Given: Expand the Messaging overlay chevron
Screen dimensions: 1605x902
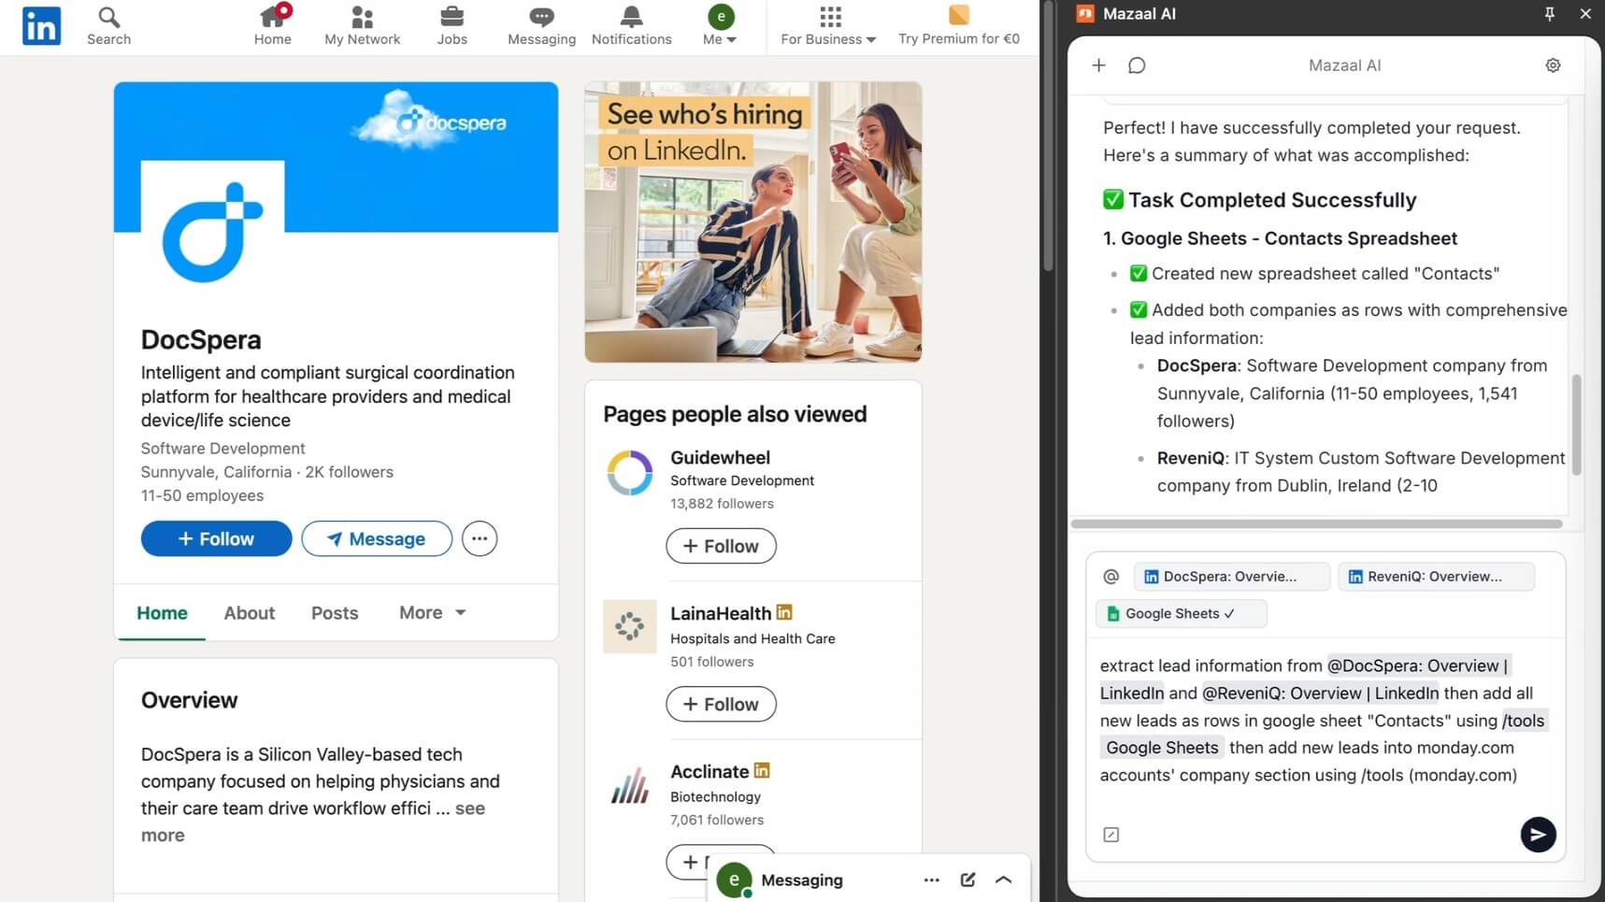Looking at the screenshot, I should (1003, 880).
